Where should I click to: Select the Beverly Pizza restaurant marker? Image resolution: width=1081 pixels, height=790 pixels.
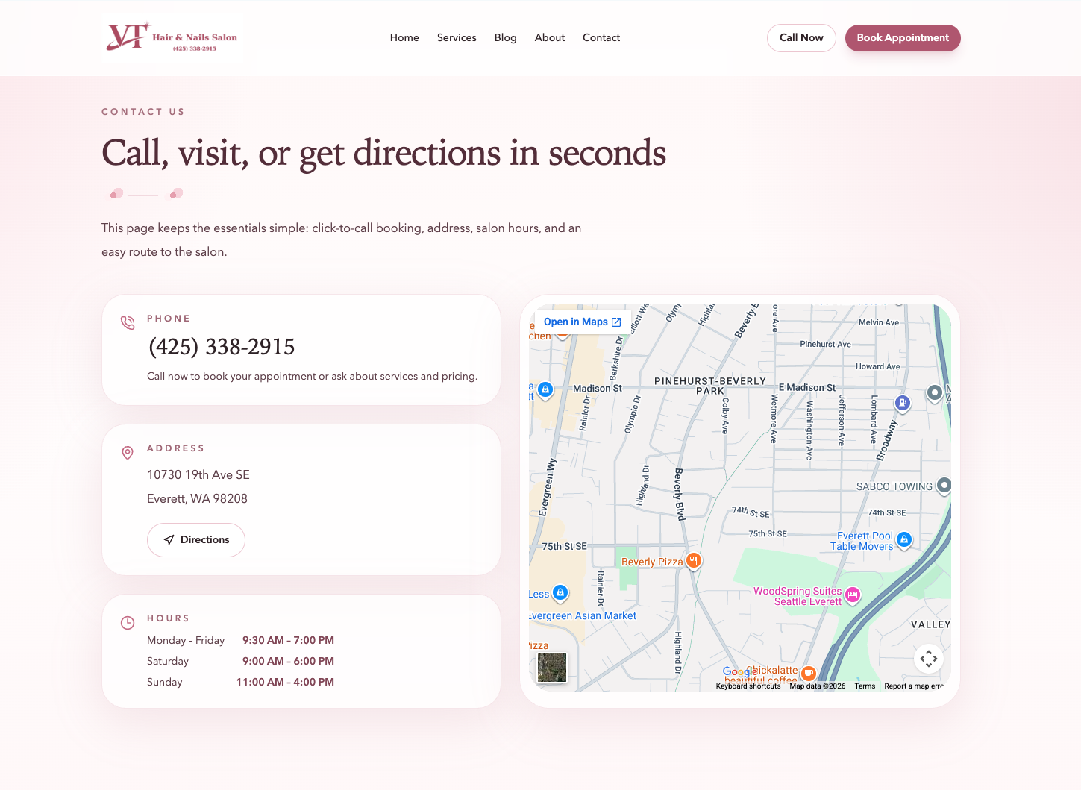click(694, 560)
